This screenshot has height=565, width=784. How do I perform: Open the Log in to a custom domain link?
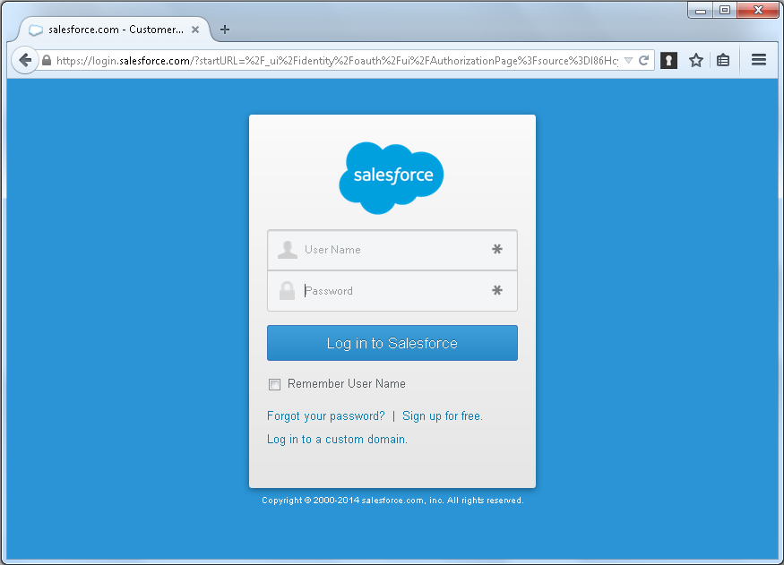click(337, 439)
